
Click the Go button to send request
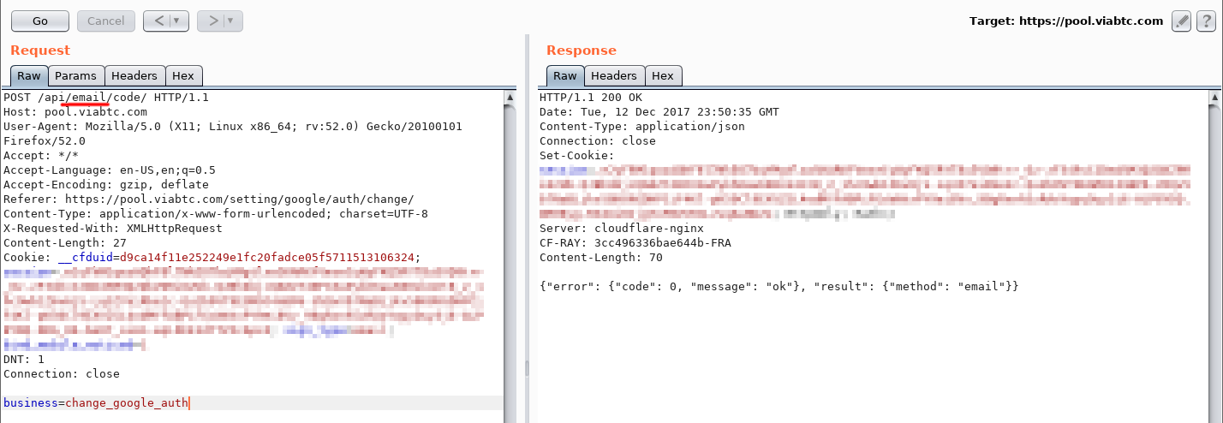coord(40,21)
